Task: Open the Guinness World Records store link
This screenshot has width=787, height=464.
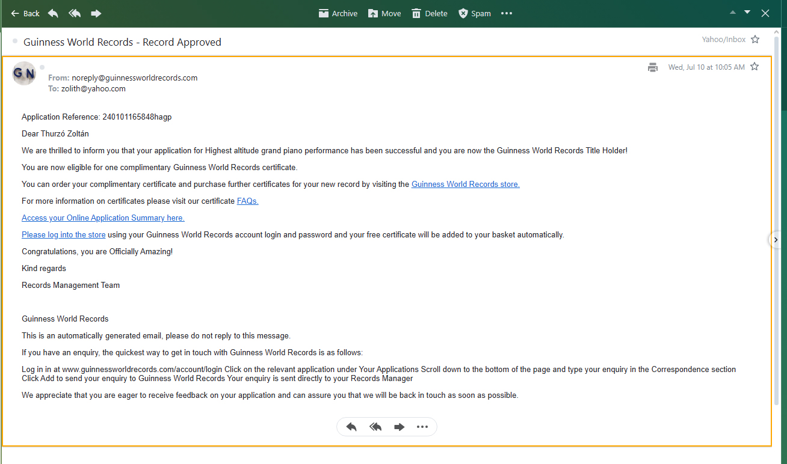Action: (465, 185)
